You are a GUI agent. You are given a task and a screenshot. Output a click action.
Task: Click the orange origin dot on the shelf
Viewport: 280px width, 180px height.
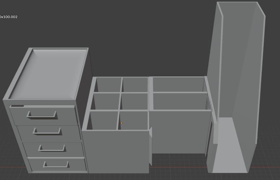pos(121,123)
